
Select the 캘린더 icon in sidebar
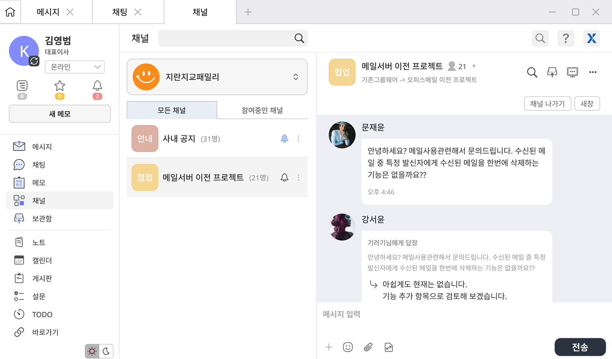[19, 260]
